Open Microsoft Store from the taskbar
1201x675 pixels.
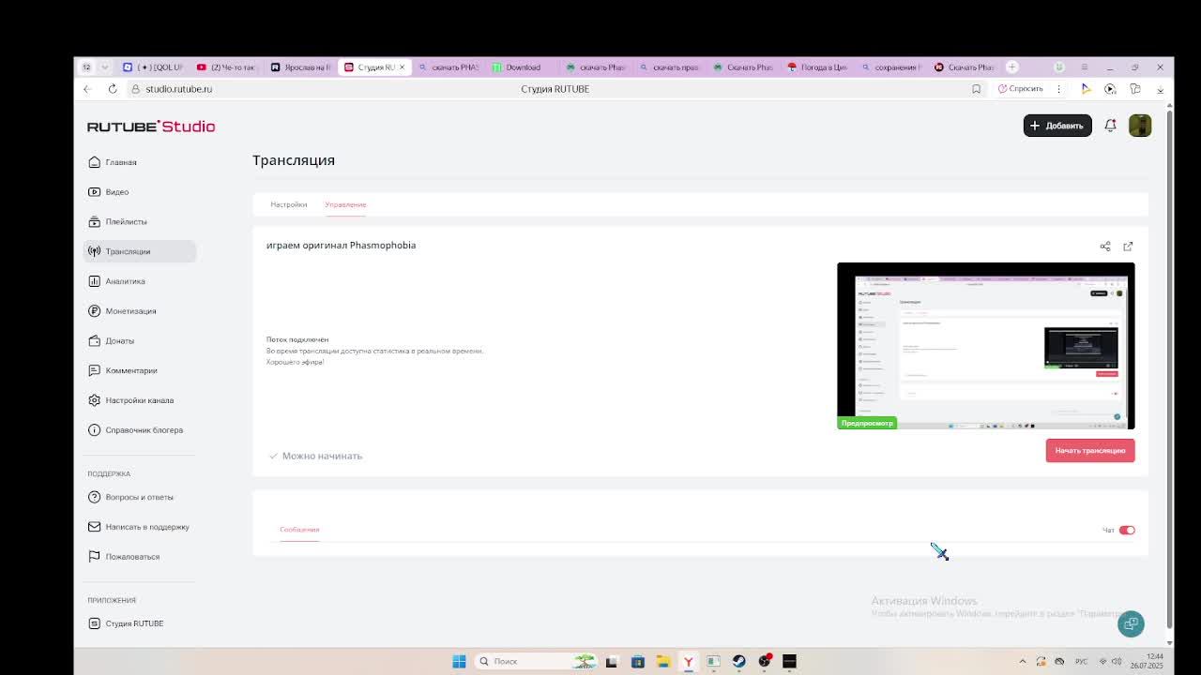[x=637, y=661]
